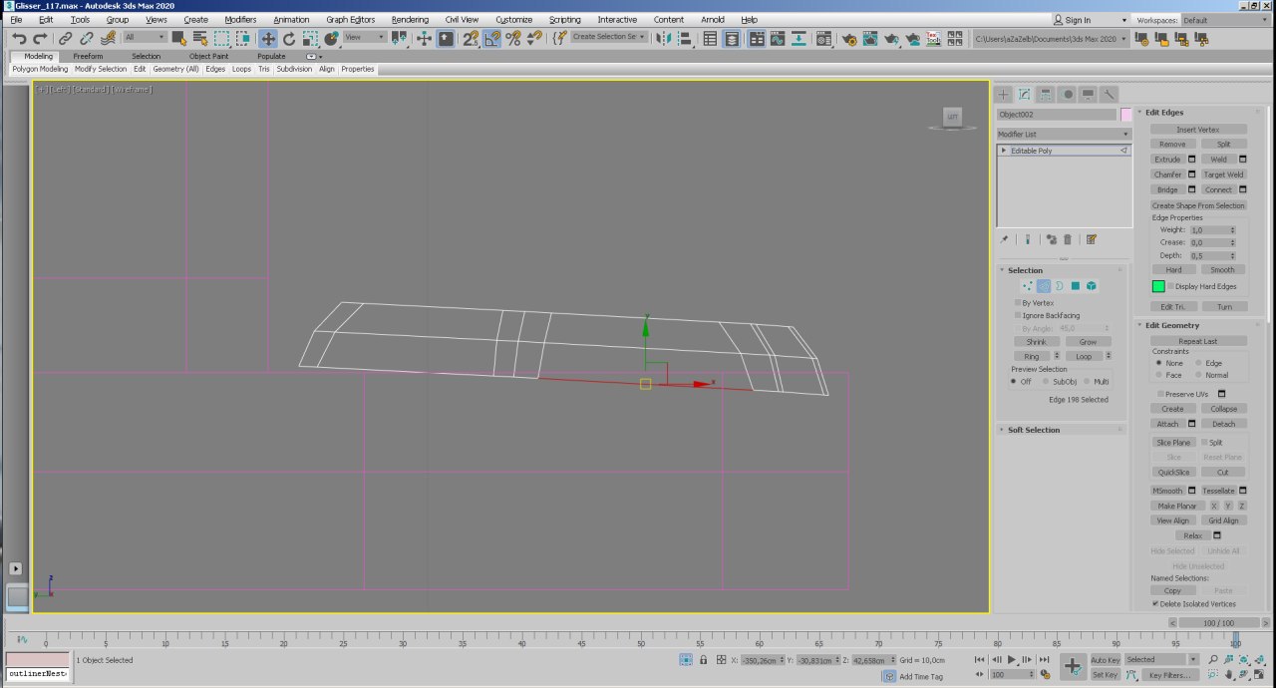Open object color pink swatch
This screenshot has height=688, width=1276.
point(1126,115)
